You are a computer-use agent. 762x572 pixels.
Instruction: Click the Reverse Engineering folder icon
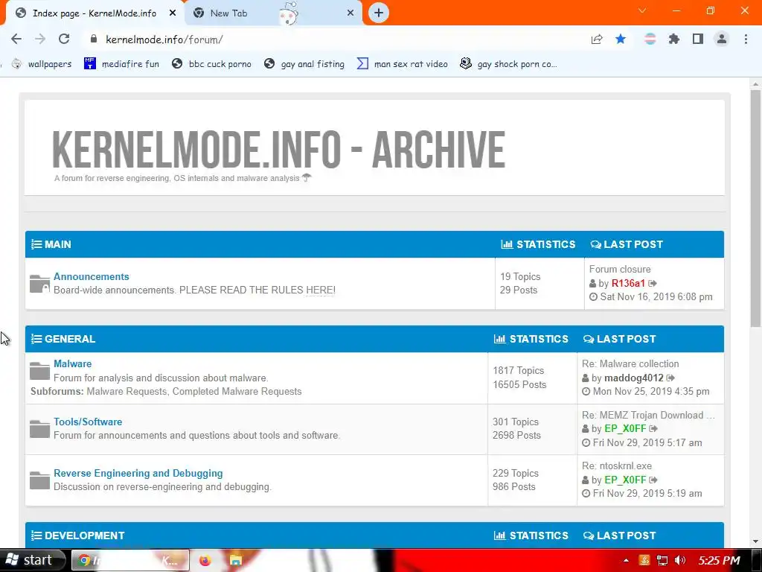39,480
